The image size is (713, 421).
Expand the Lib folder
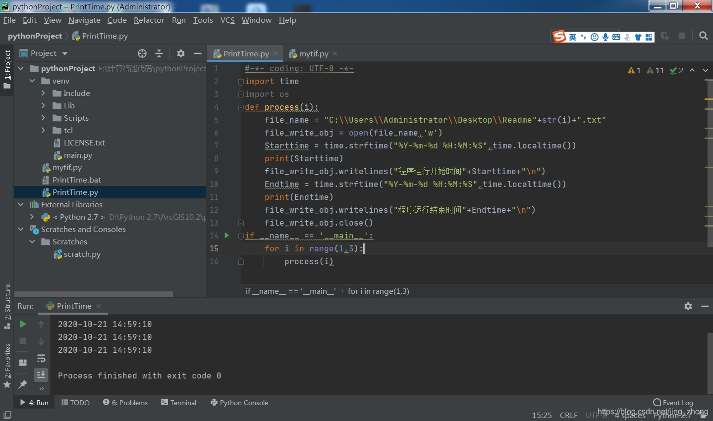coord(44,105)
